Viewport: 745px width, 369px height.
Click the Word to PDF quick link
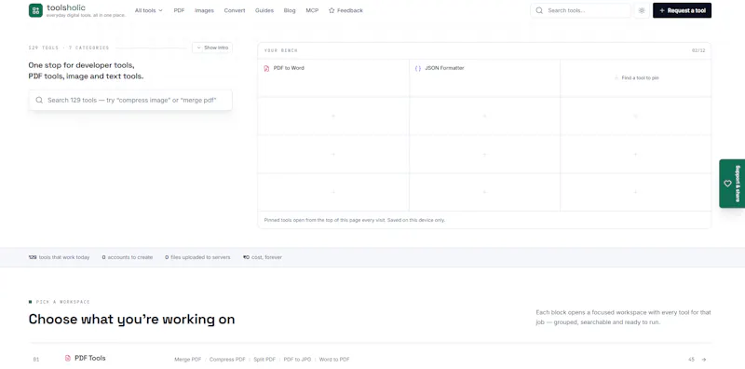[x=334, y=360]
